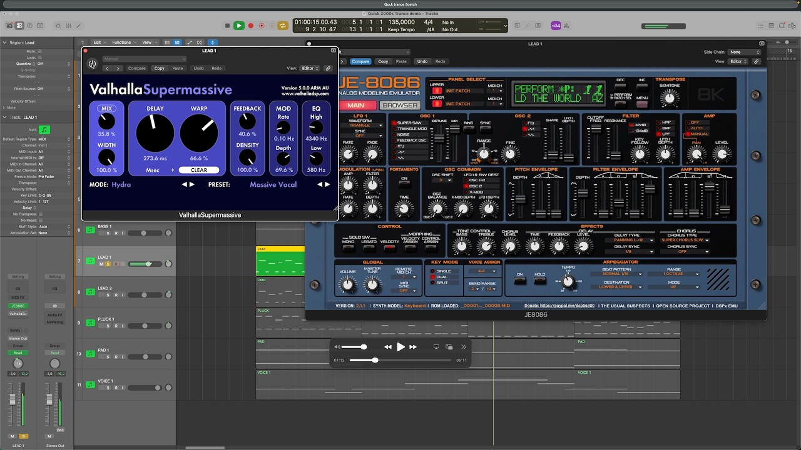Click the green instrument icon of the VOICE 1 track
801x450 pixels.
point(90,384)
